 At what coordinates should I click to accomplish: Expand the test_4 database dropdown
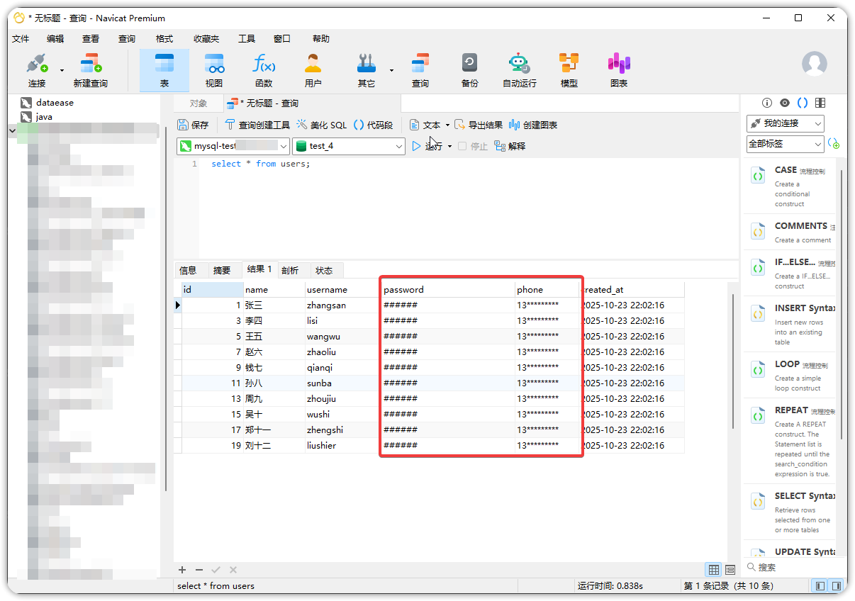(399, 146)
